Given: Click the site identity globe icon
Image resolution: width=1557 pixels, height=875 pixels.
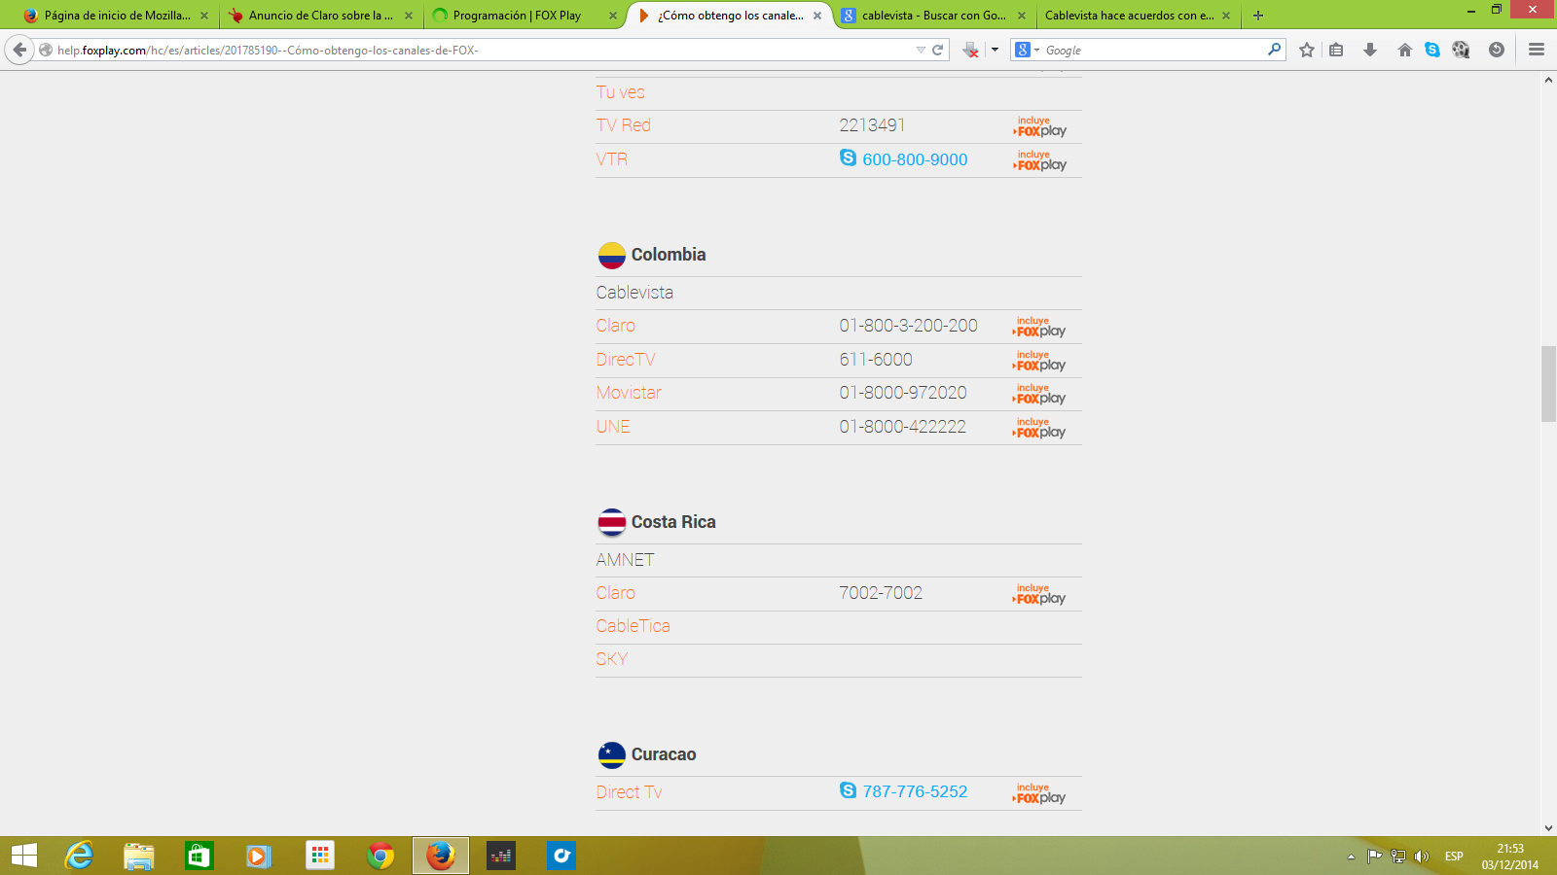Looking at the screenshot, I should click(x=46, y=50).
